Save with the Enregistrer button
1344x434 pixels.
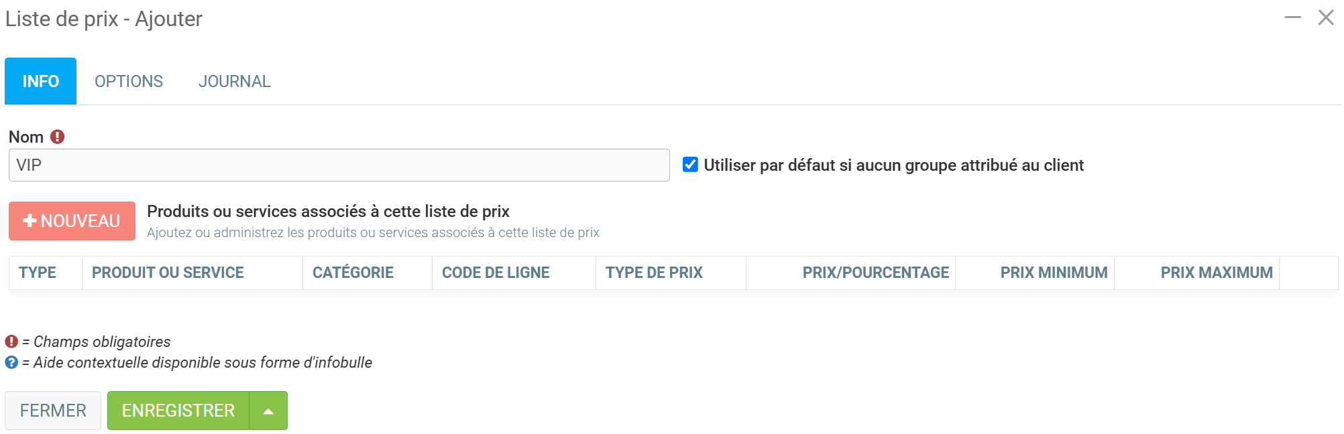[x=178, y=411]
